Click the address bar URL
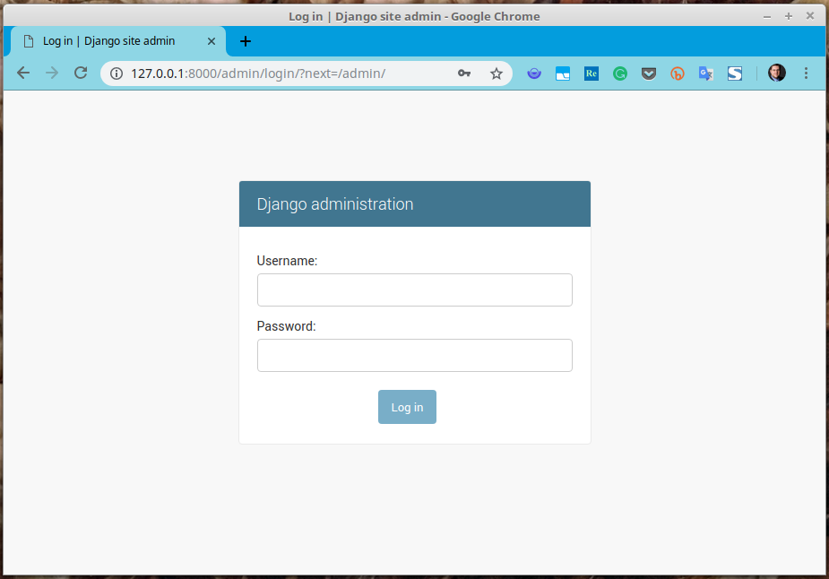This screenshot has height=579, width=829. tap(258, 73)
